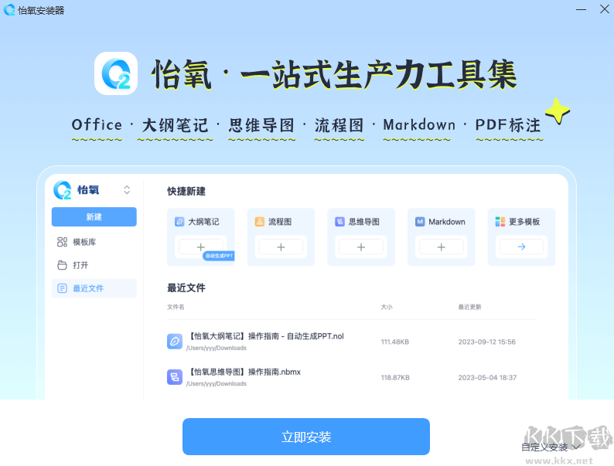
Task: Click the 2023-09-12 15:56 date
Action: (486, 342)
